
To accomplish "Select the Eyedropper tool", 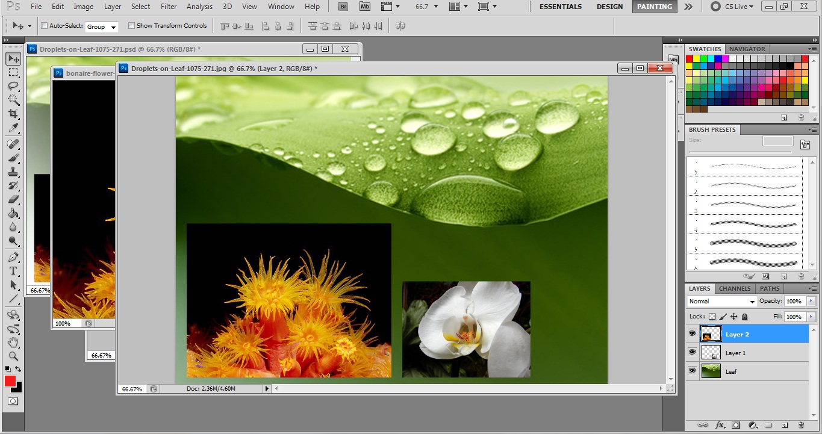I will pos(13,128).
